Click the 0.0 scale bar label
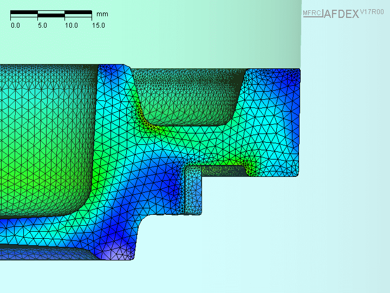 pyautogui.click(x=15, y=26)
